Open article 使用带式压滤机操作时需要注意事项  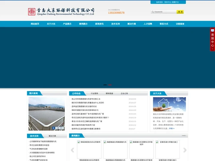pyautogui.click(x=86, y=129)
